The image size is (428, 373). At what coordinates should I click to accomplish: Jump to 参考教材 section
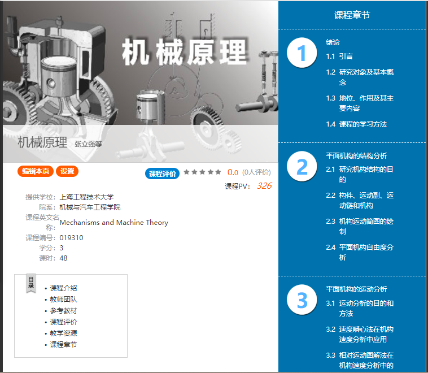pos(63,311)
